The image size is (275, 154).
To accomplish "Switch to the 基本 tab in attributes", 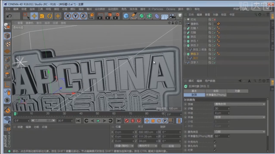I will [194, 91].
